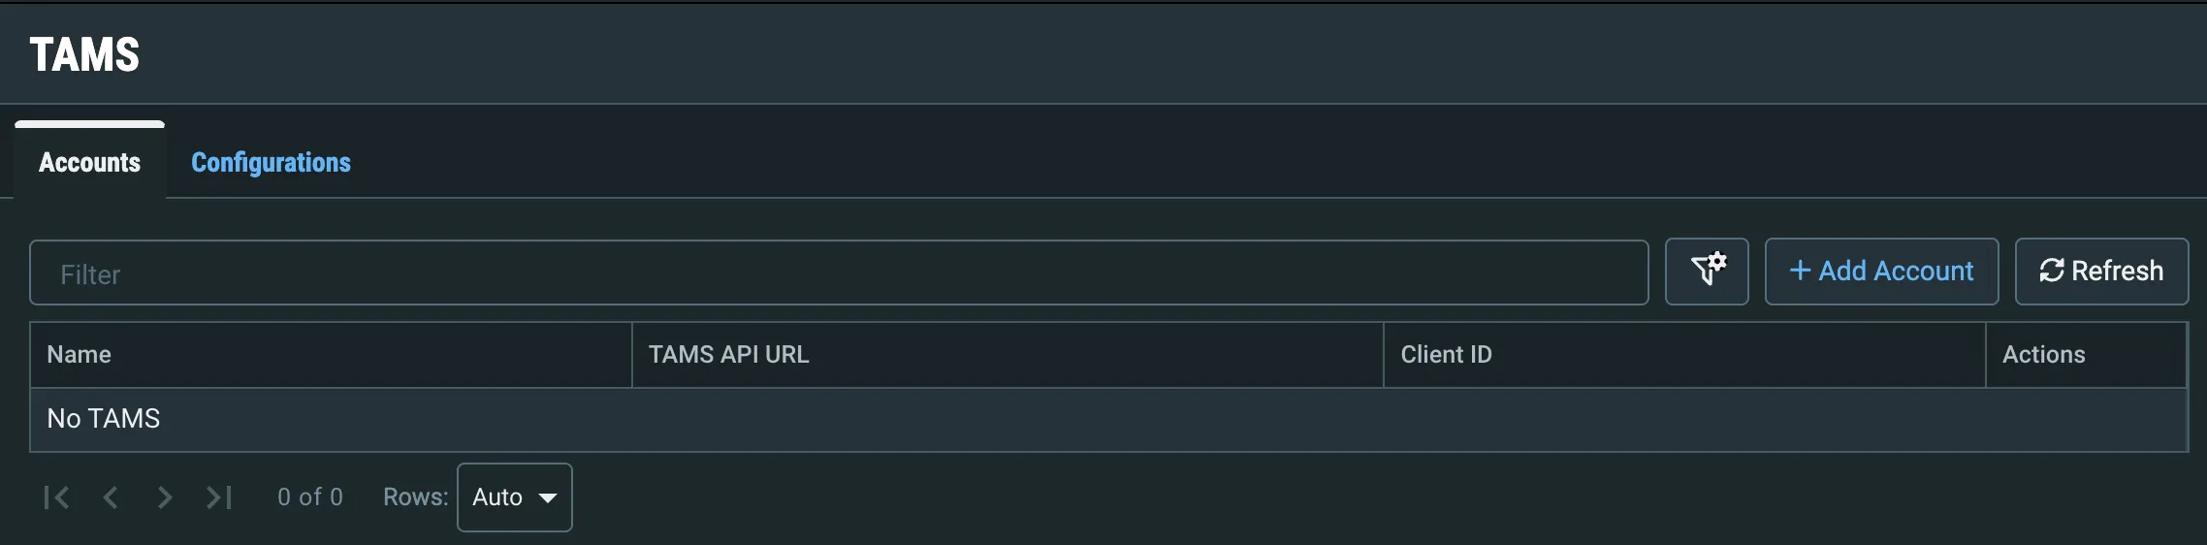Click the plus icon in Add Account
Viewport: 2207px width, 545px height.
[1800, 271]
